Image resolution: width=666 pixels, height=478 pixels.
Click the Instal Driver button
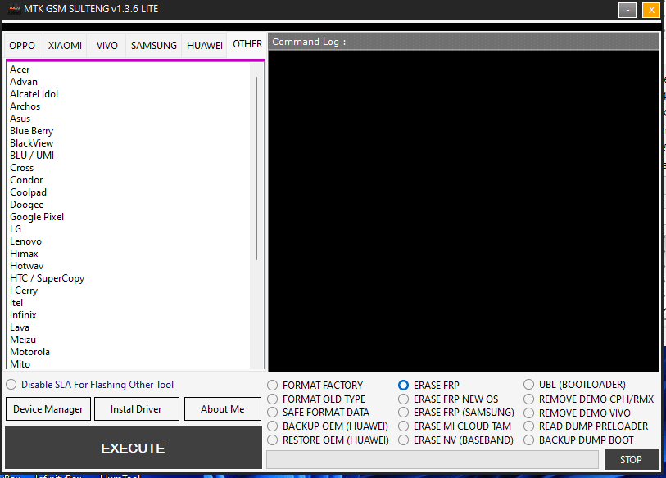[136, 408]
